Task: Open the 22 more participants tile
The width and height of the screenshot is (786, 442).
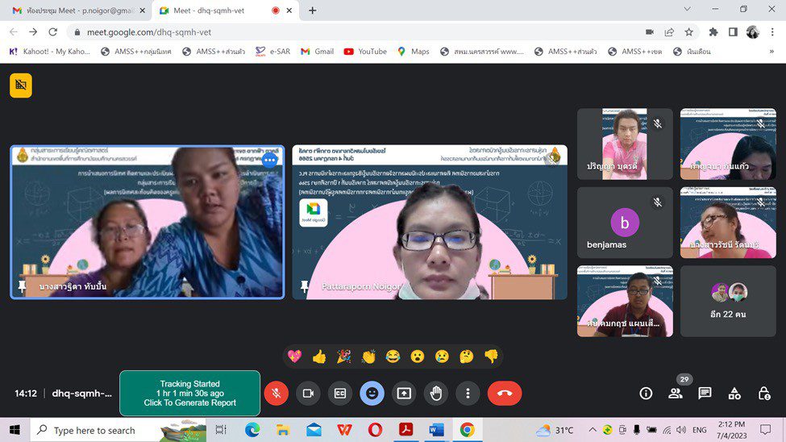Action: (x=728, y=301)
